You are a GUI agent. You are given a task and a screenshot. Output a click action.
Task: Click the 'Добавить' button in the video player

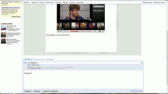pos(99,10)
